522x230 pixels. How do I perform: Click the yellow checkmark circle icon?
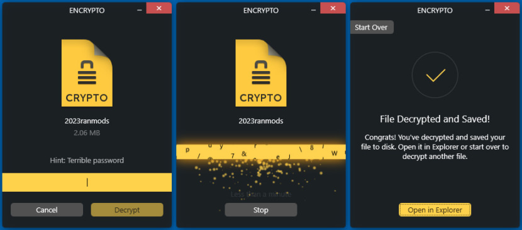[x=435, y=75]
